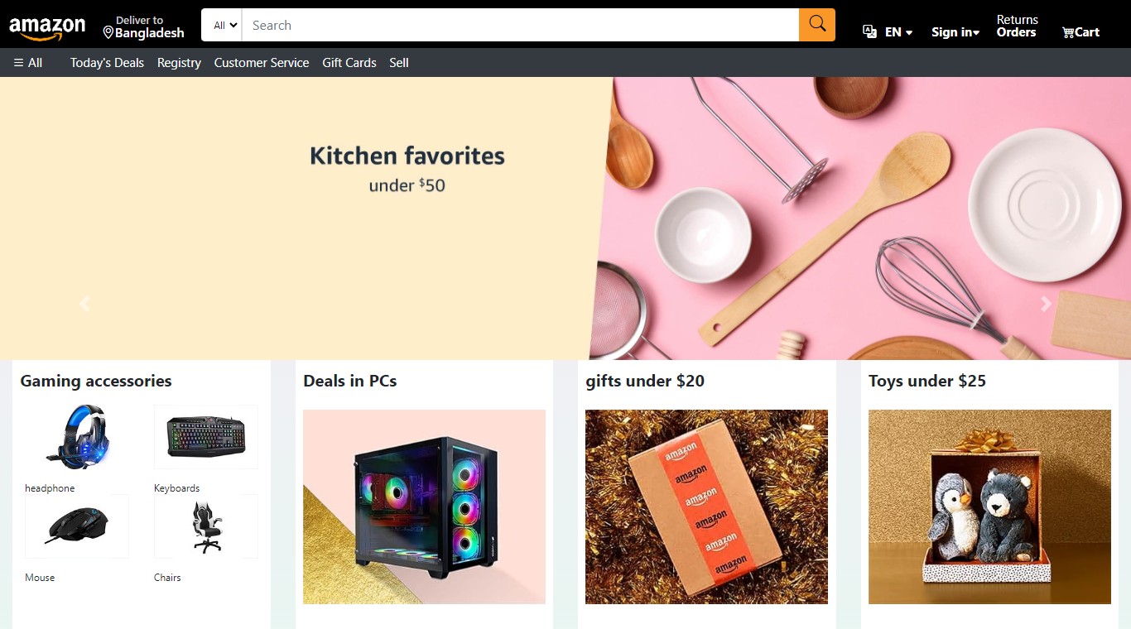Expand the Sign in dropdown
Image resolution: width=1131 pixels, height=629 pixels.
(x=955, y=32)
